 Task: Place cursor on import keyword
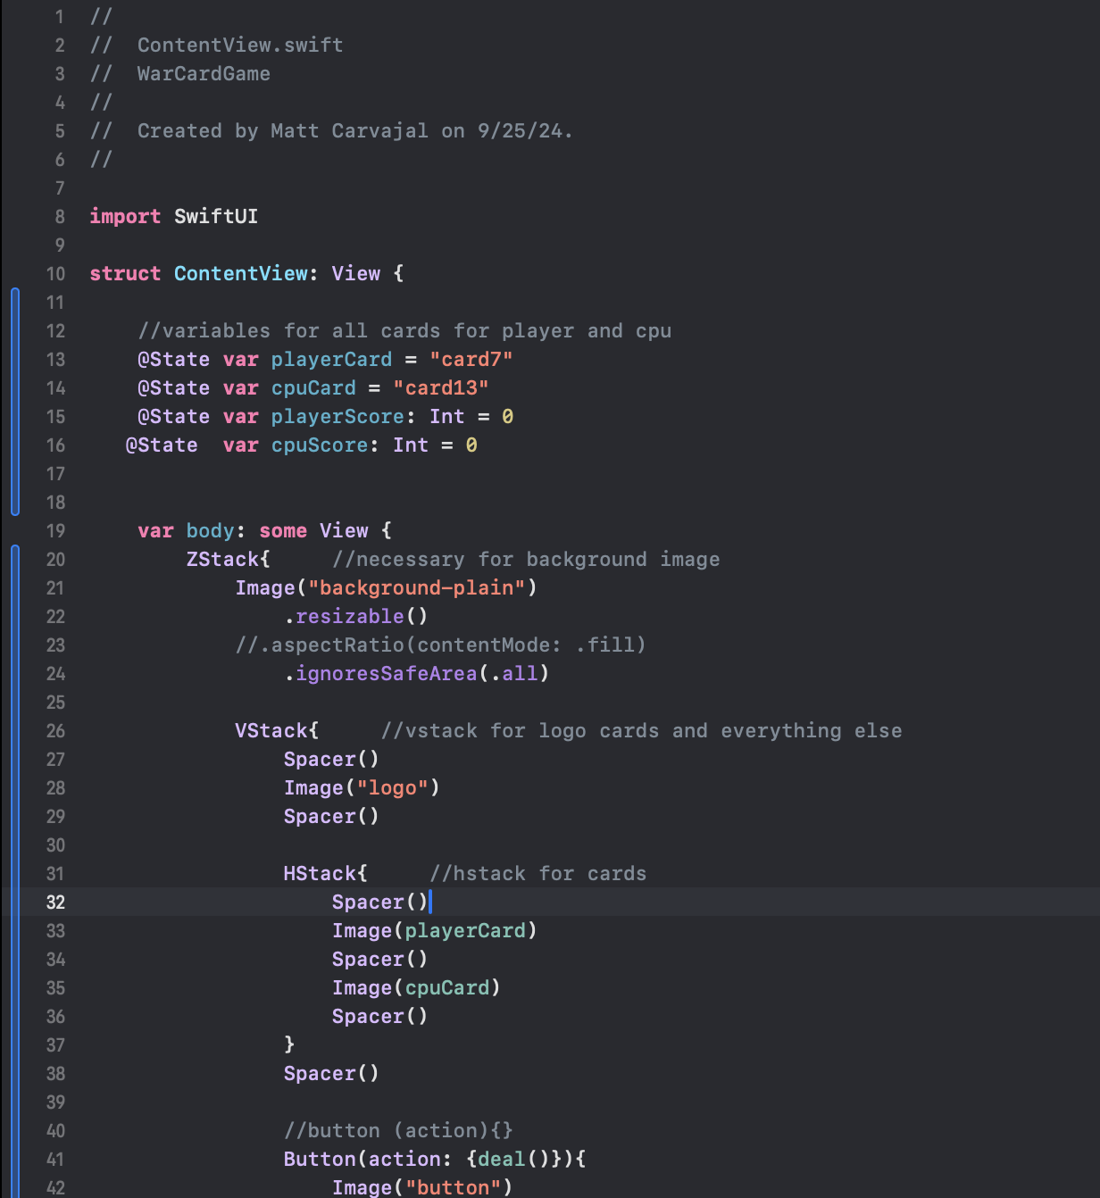point(125,217)
